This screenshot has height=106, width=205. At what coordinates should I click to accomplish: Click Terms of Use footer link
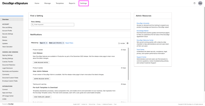click(x=92, y=104)
